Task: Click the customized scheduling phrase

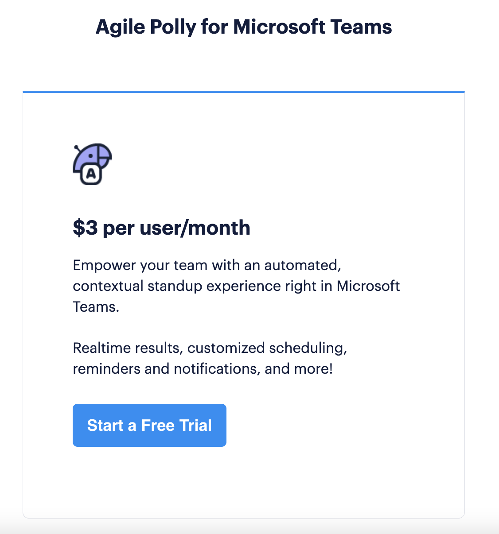Action: coord(267,348)
